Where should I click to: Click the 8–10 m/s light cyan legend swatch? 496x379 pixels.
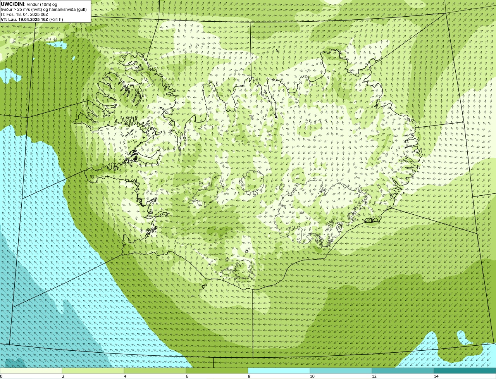pos(279,370)
